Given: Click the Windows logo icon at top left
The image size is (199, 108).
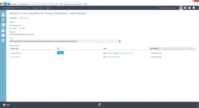Looking at the screenshot, I should pyautogui.click(x=1, y=4).
